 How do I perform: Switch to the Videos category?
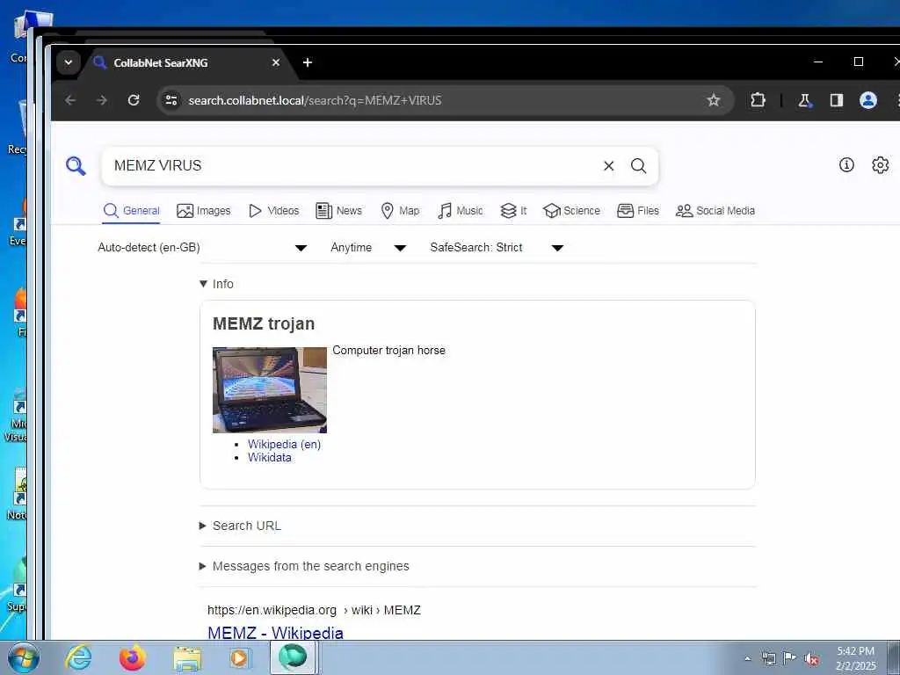tap(274, 211)
